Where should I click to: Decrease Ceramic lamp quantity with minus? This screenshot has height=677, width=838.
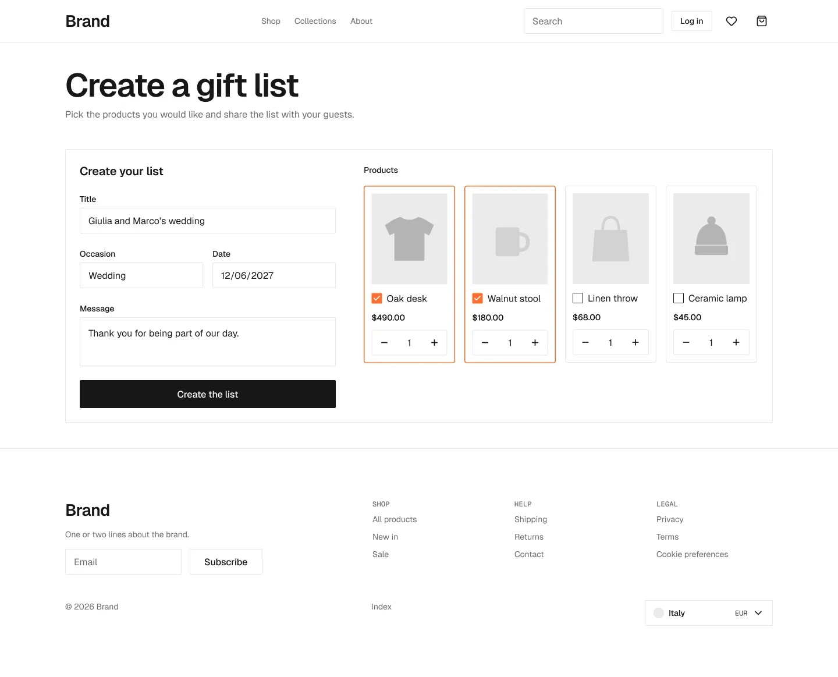point(686,342)
